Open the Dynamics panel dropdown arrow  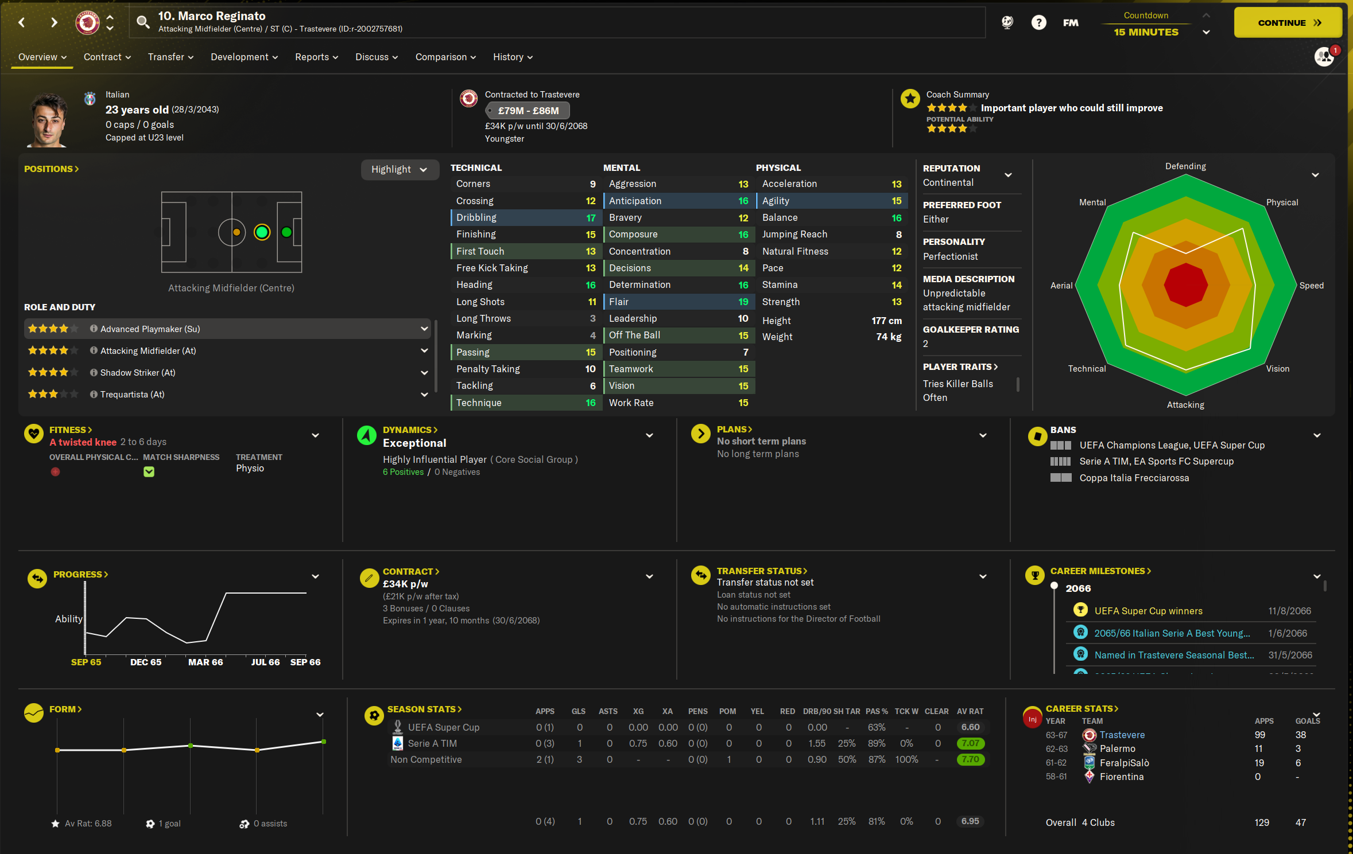(x=649, y=435)
